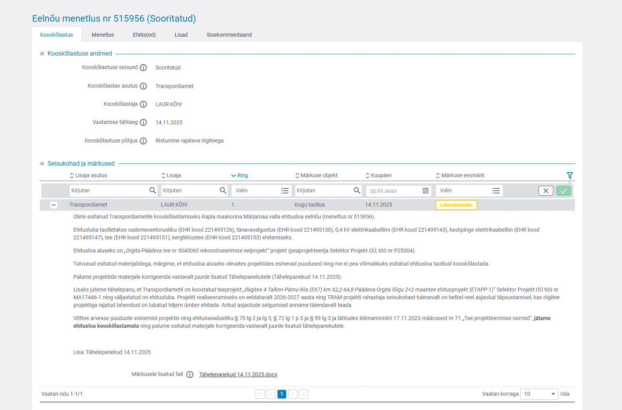Open the Sisekommentaarid tab
Viewport: 622px width, 410px height.
tap(229, 35)
